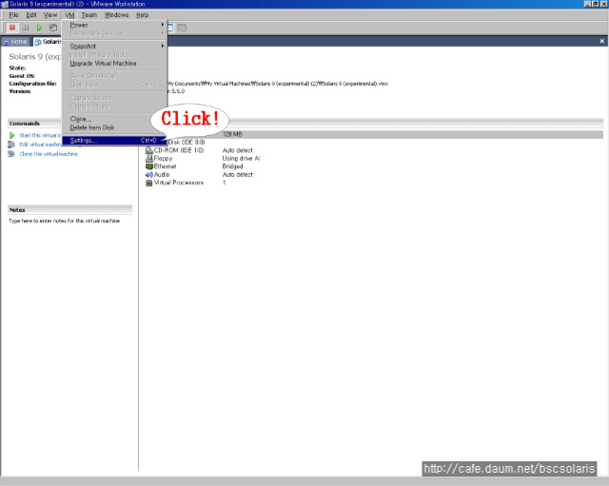Screen dimensions: 609x486
Task: Choose Delete from Disk
Action: pos(114,127)
